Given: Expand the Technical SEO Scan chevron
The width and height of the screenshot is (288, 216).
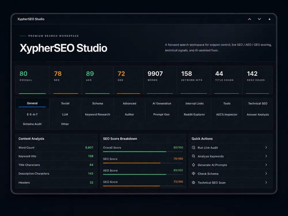Looking at the screenshot, I should pos(266,182).
